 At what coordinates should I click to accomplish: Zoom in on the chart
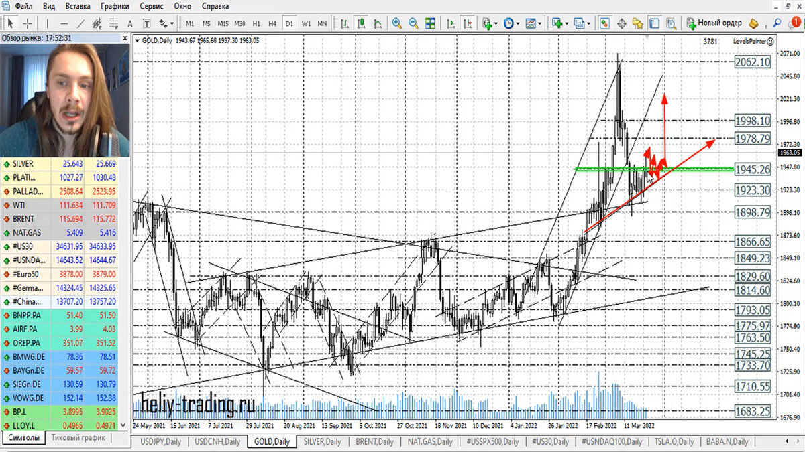pos(397,23)
